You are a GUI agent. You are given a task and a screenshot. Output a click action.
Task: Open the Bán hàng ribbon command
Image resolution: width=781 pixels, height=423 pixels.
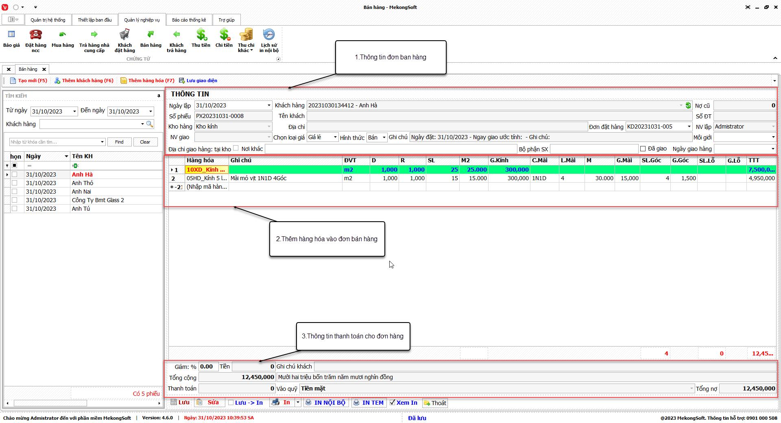(151, 39)
